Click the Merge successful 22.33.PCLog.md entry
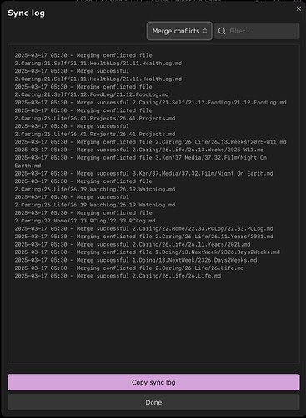Screen dimensions: 306x418 tap(143, 228)
